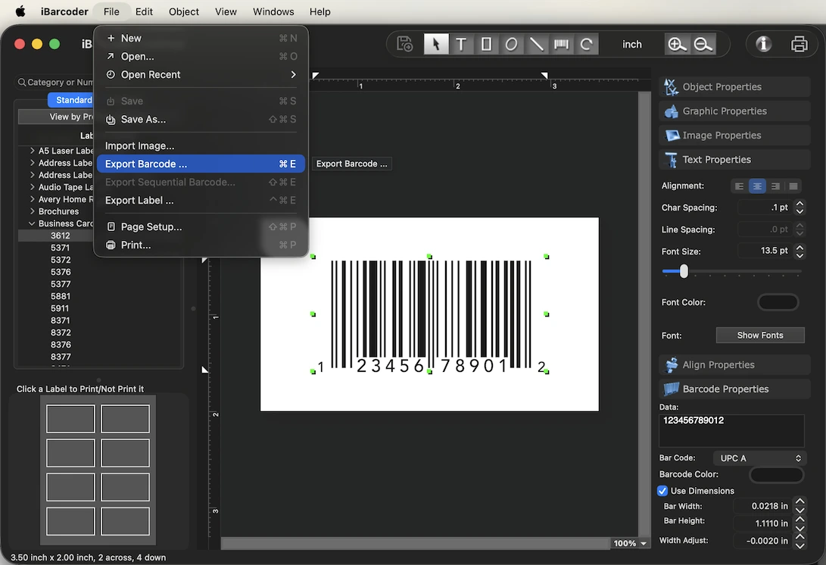Choose Import Image menu item
Viewport: 826px width, 565px height.
coord(201,146)
